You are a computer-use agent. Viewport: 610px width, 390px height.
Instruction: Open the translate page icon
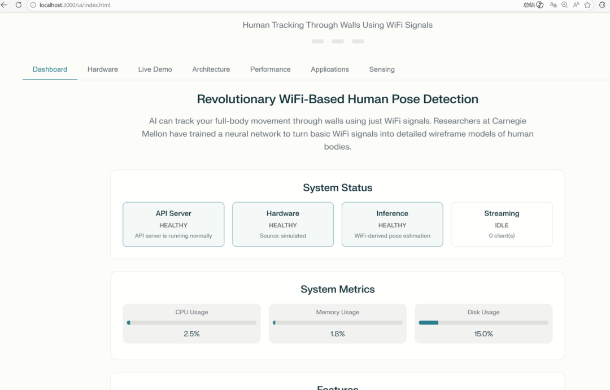[553, 5]
